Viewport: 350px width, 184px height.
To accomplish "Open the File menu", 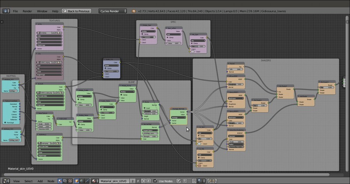I will (x=16, y=11).
